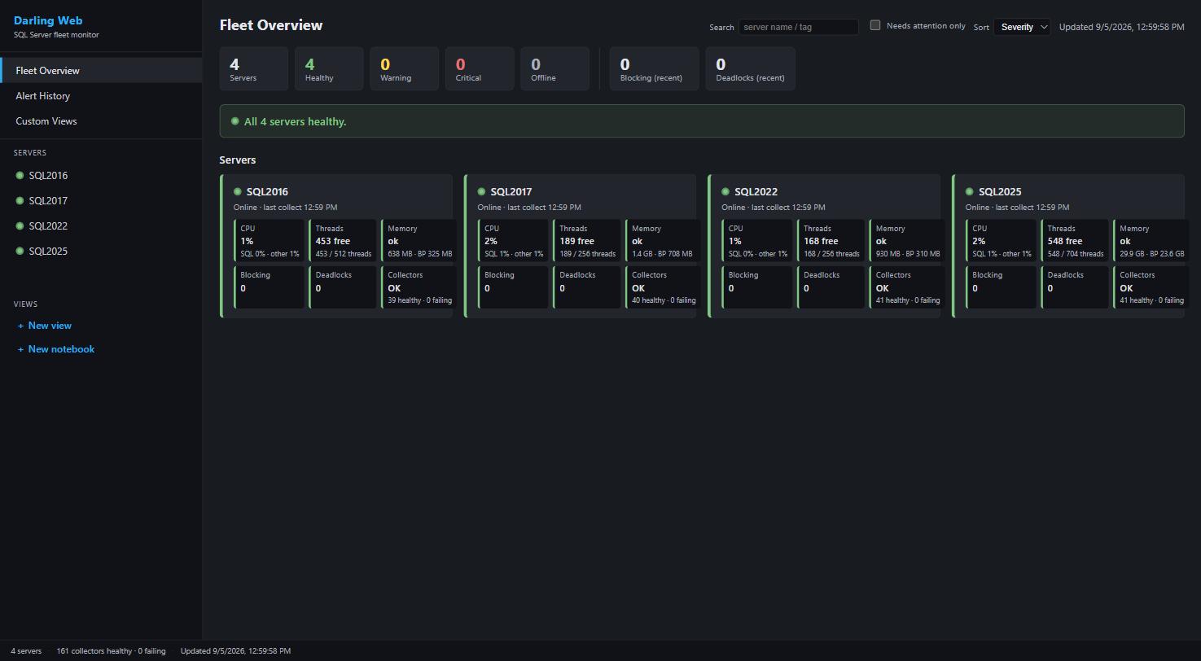The width and height of the screenshot is (1201, 661).
Task: Click the green status dot beside SQL2022 in the sidebar
Action: point(20,225)
